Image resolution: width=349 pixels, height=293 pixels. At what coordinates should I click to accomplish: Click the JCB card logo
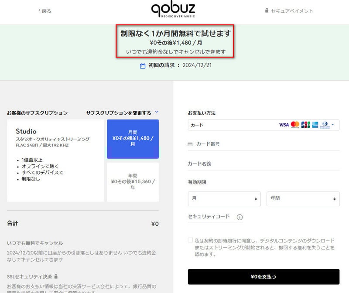pyautogui.click(x=306, y=125)
